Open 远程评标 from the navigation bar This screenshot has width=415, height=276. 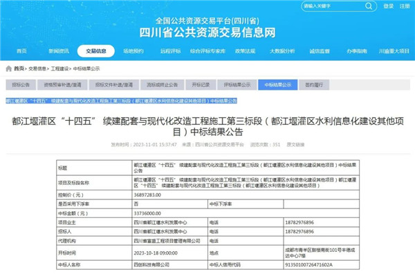pyautogui.click(x=170, y=51)
